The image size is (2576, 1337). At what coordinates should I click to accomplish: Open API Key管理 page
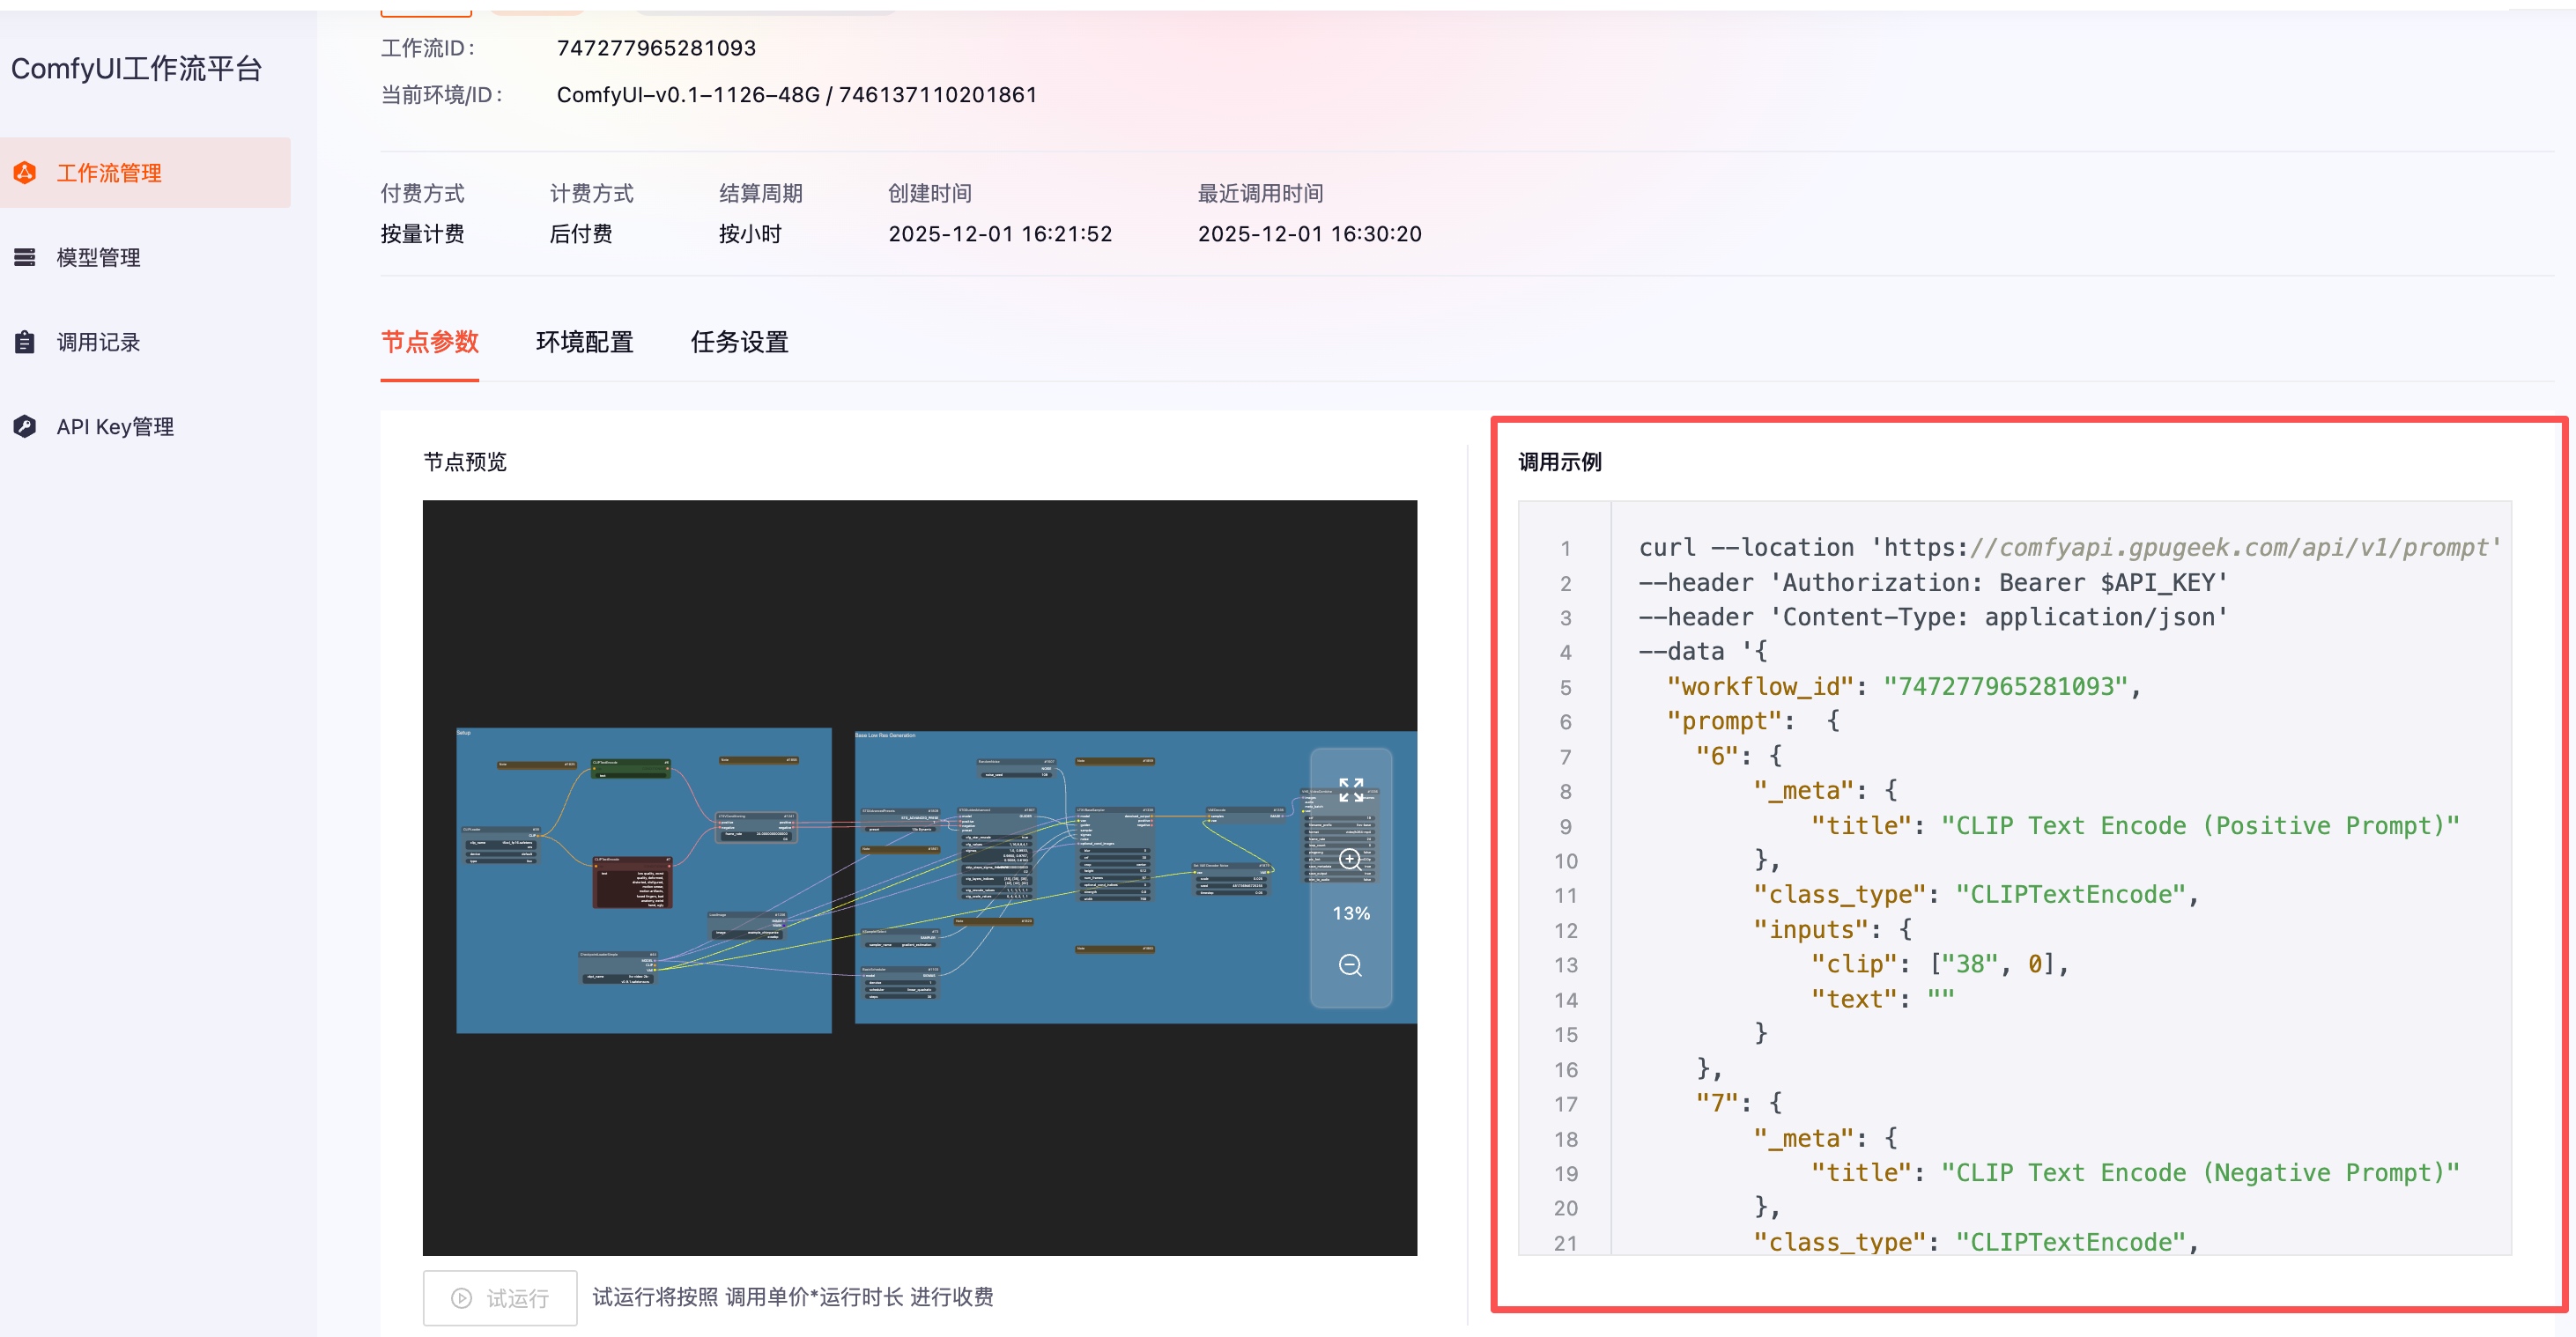tap(115, 427)
